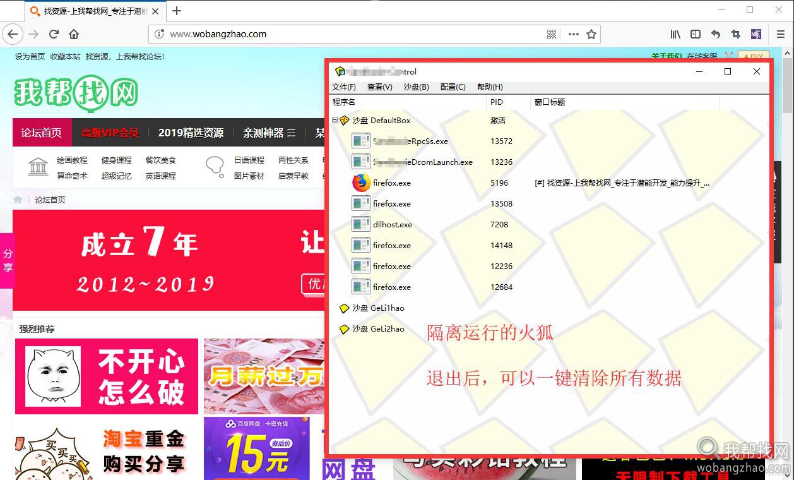Open 不开心怎么破 banner thumbnail
This screenshot has height=480, width=794.
pos(107,376)
